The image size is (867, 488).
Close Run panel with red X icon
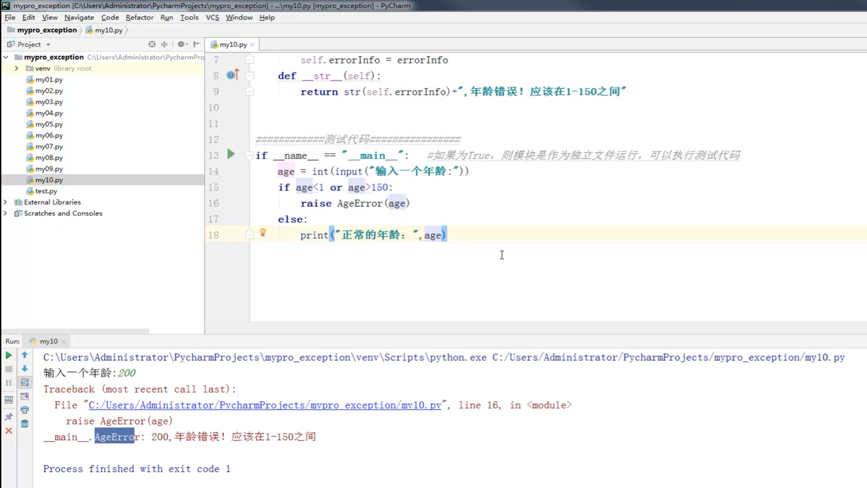pyautogui.click(x=9, y=431)
